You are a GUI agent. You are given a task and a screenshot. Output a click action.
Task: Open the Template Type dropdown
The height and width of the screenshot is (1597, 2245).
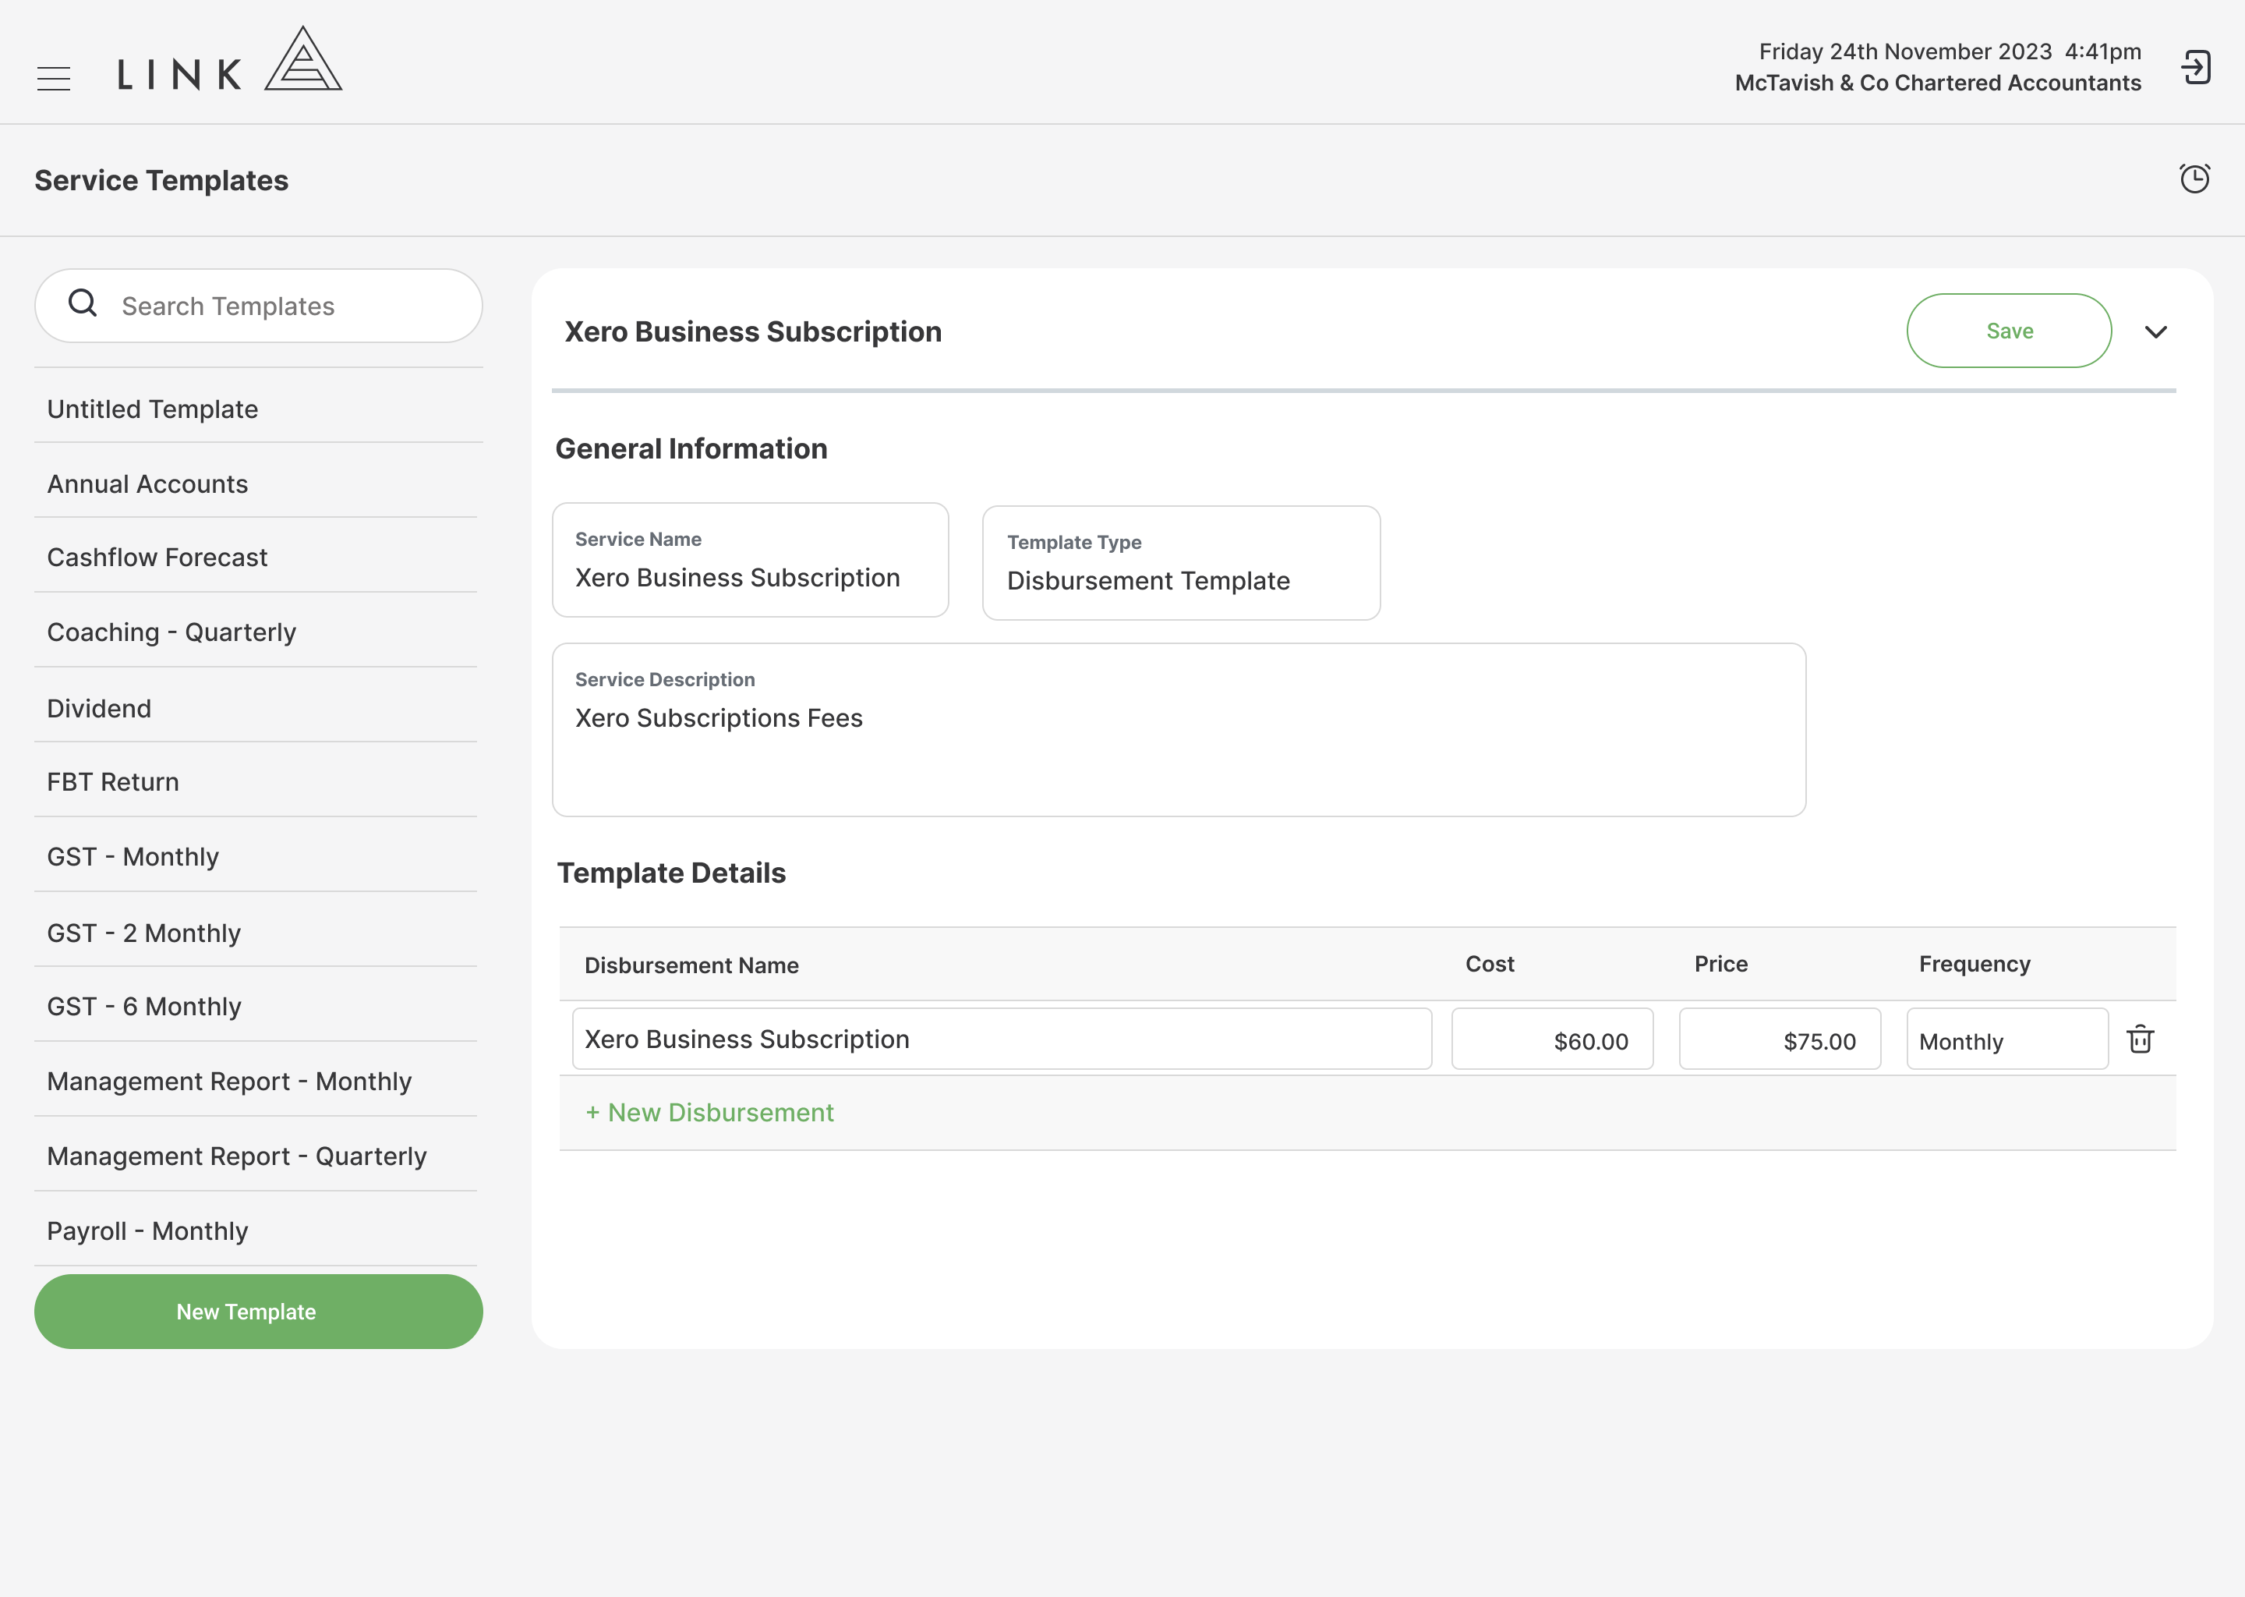(x=1182, y=564)
